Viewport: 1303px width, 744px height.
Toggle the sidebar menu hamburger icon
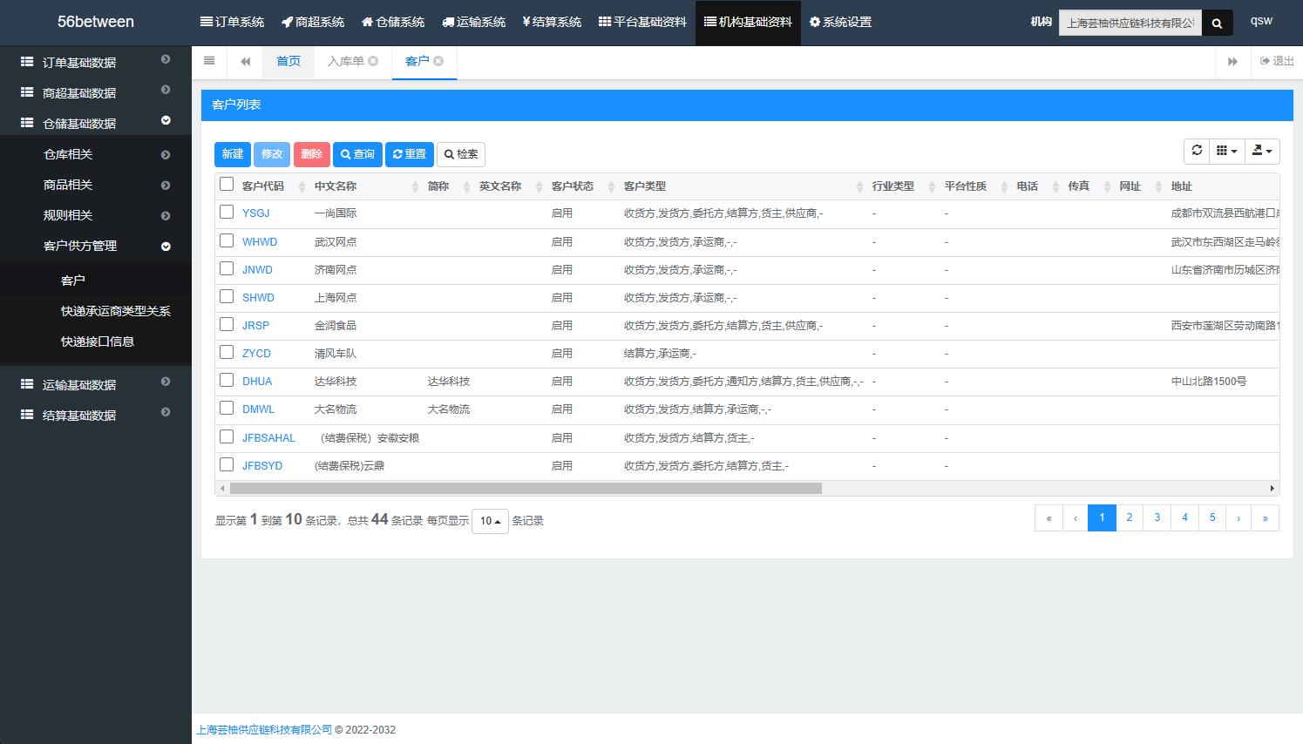(209, 61)
